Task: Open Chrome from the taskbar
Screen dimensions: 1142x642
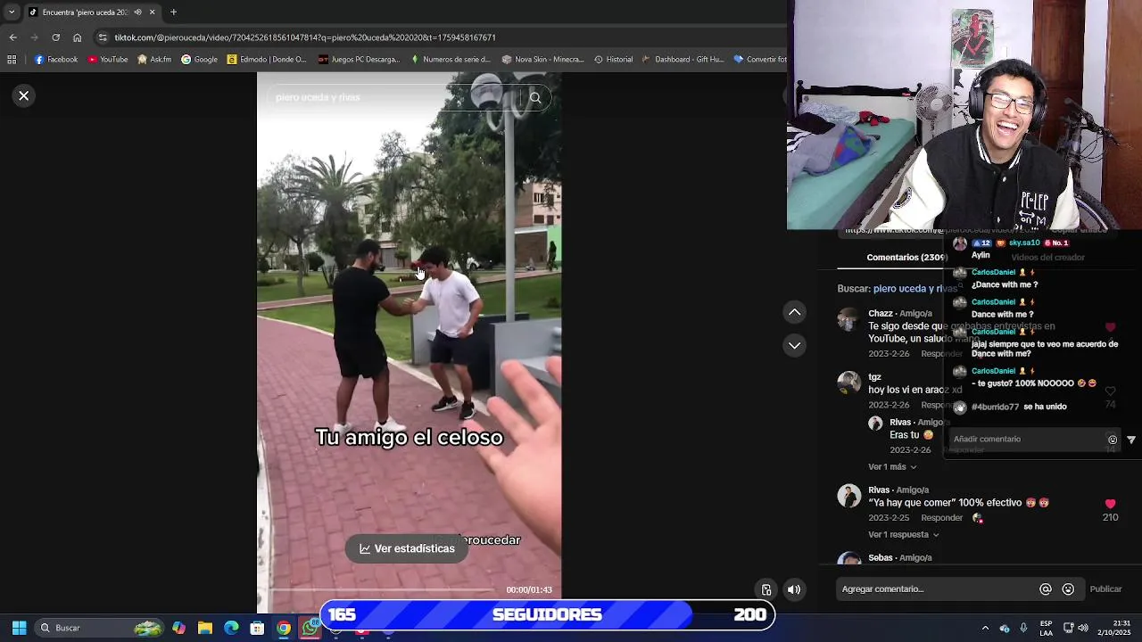Action: click(x=283, y=628)
